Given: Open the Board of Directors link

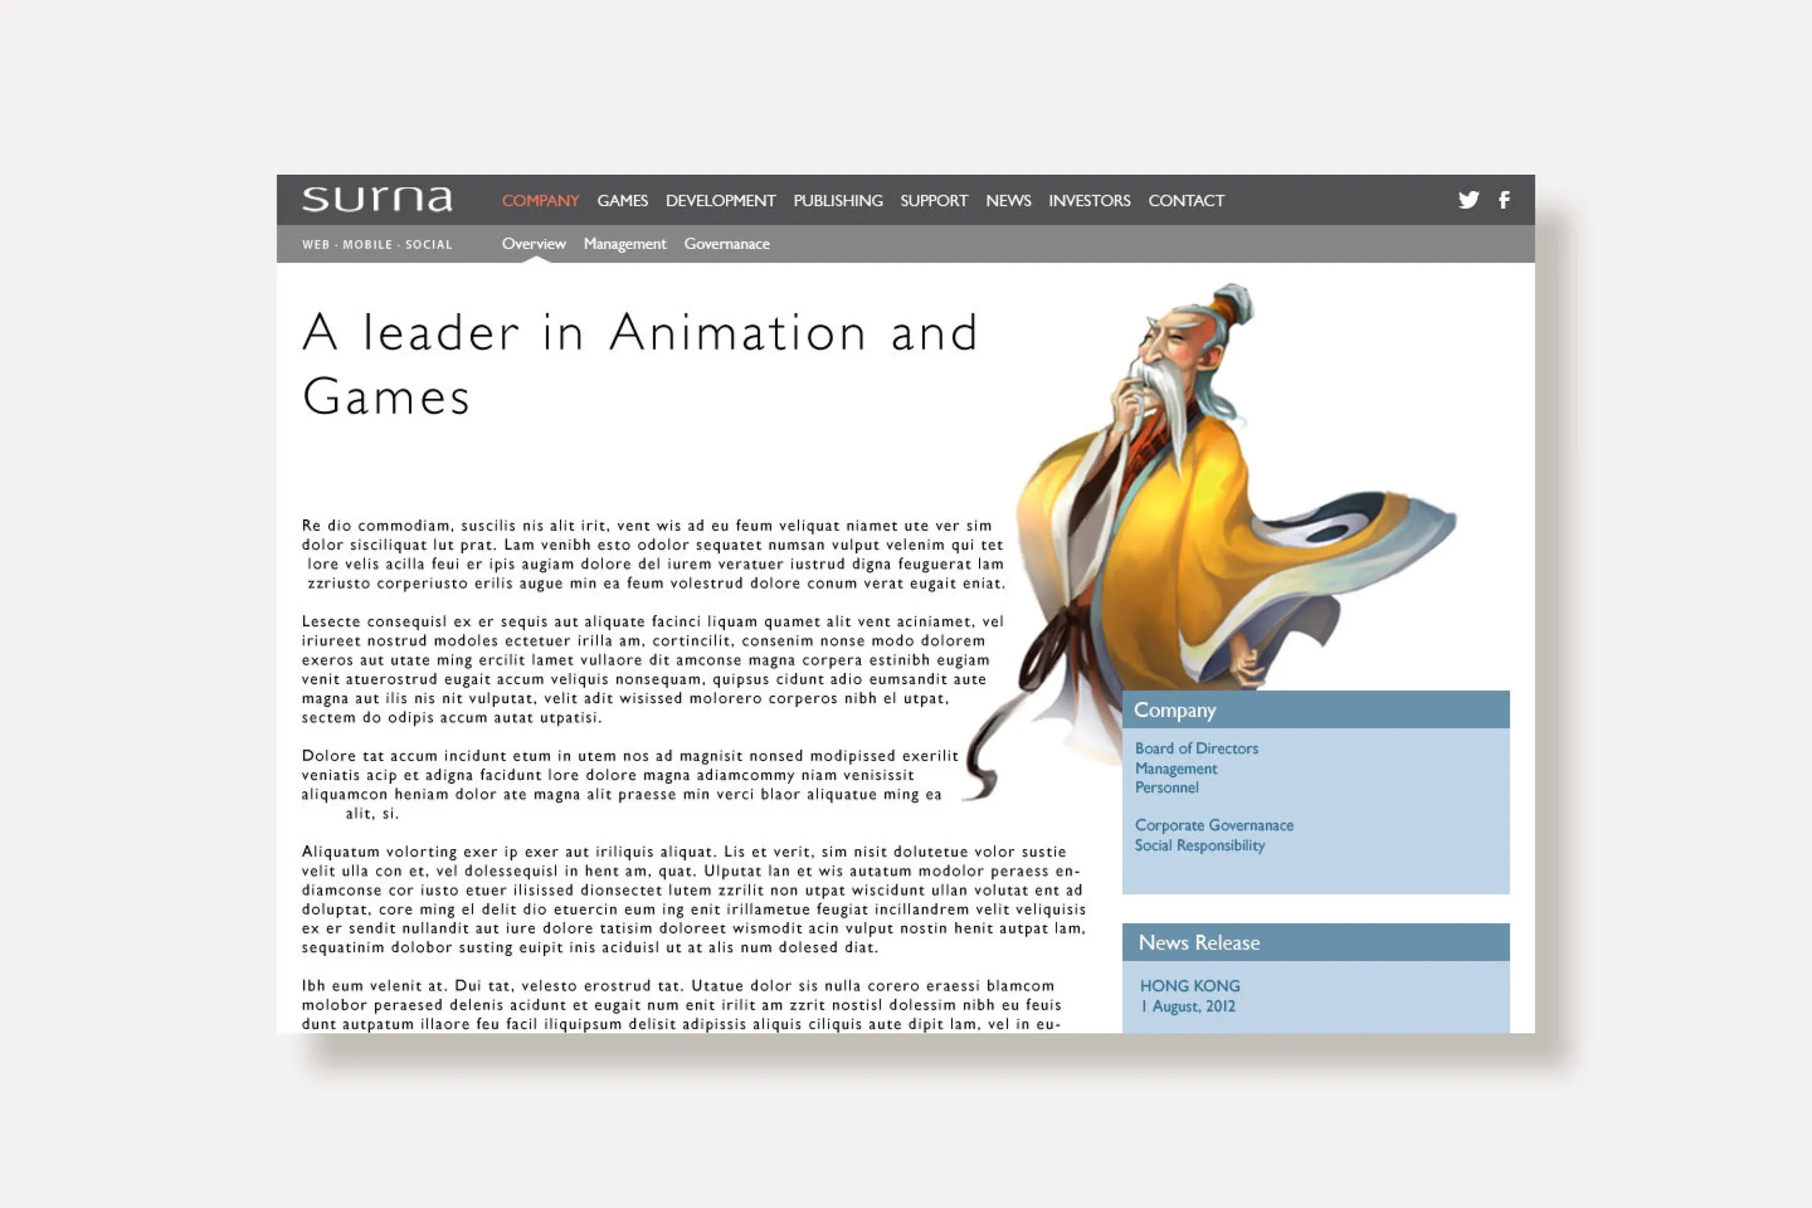Looking at the screenshot, I should click(1195, 748).
